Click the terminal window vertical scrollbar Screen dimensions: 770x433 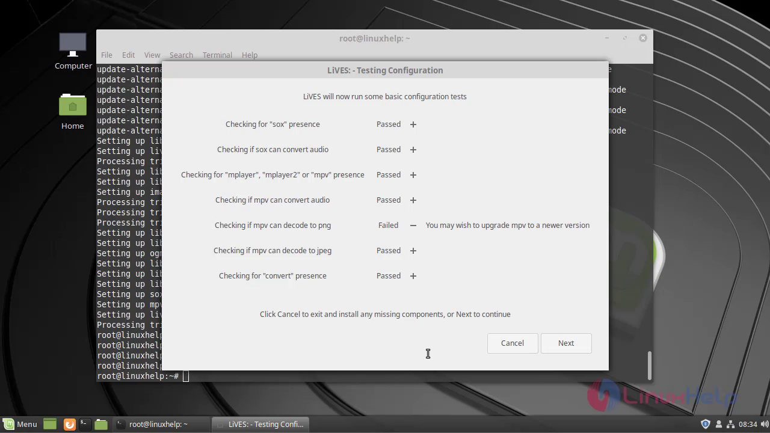(x=649, y=366)
